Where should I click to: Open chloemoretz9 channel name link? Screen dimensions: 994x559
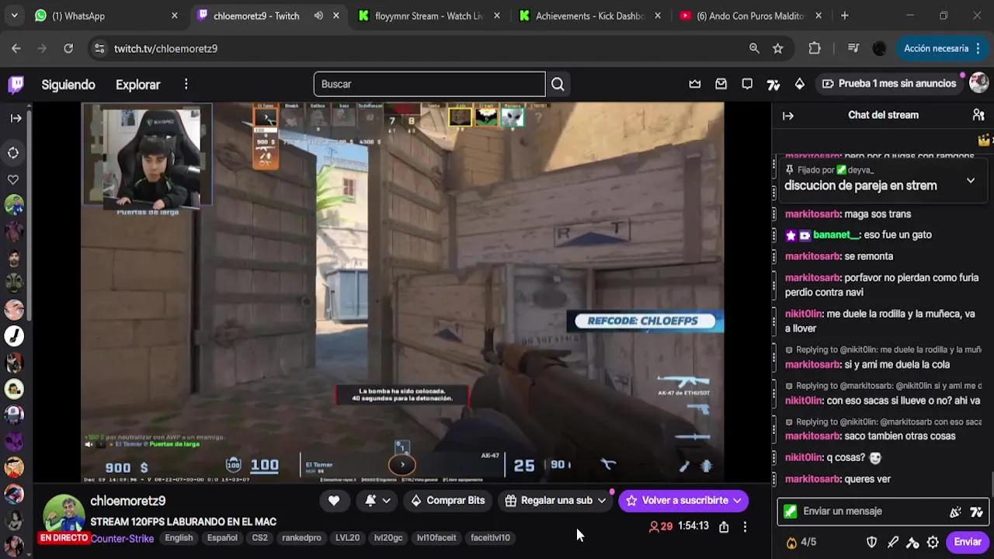coord(128,502)
